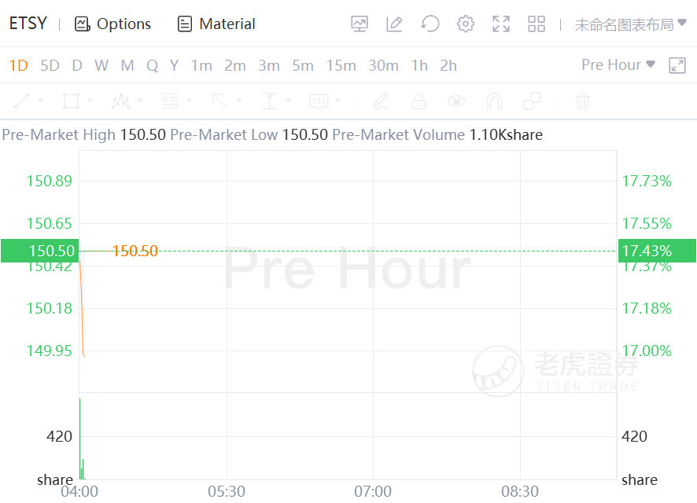
Task: Expand the rectangle shape tool dropdown arrow
Action: click(x=90, y=101)
